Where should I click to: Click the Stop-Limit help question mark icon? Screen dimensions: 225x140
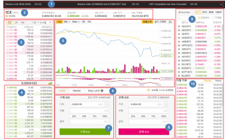[x=102, y=90]
